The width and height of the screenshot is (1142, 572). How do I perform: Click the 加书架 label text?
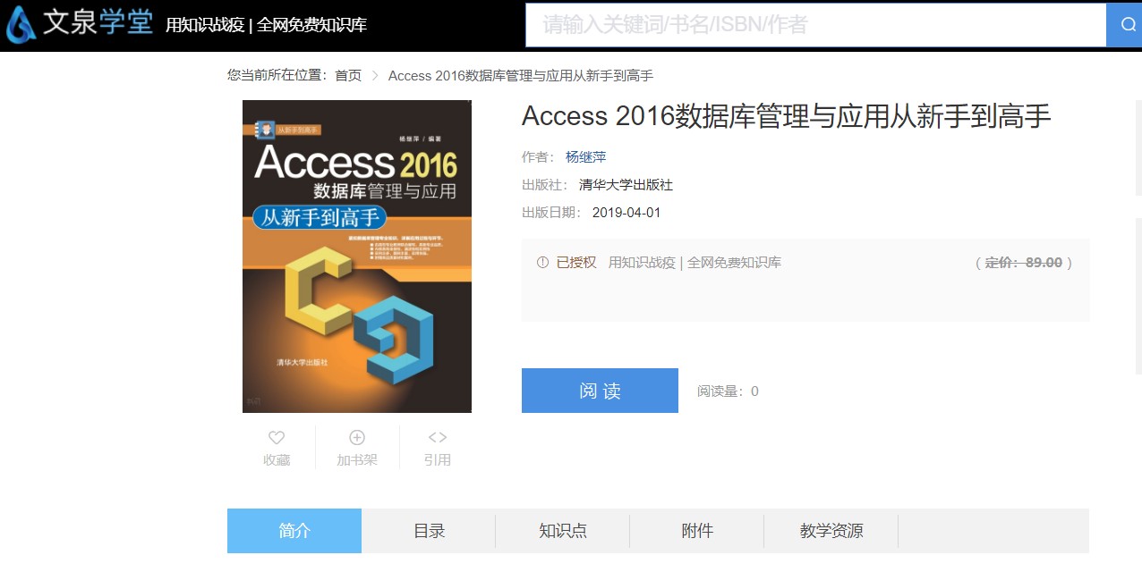point(357,460)
